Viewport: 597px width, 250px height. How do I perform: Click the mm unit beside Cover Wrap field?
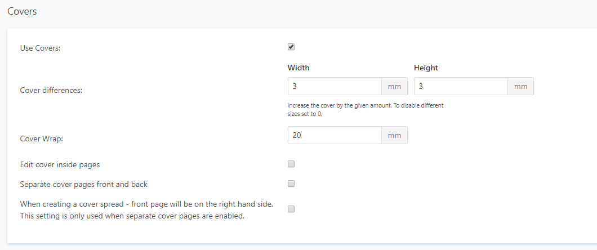(394, 135)
